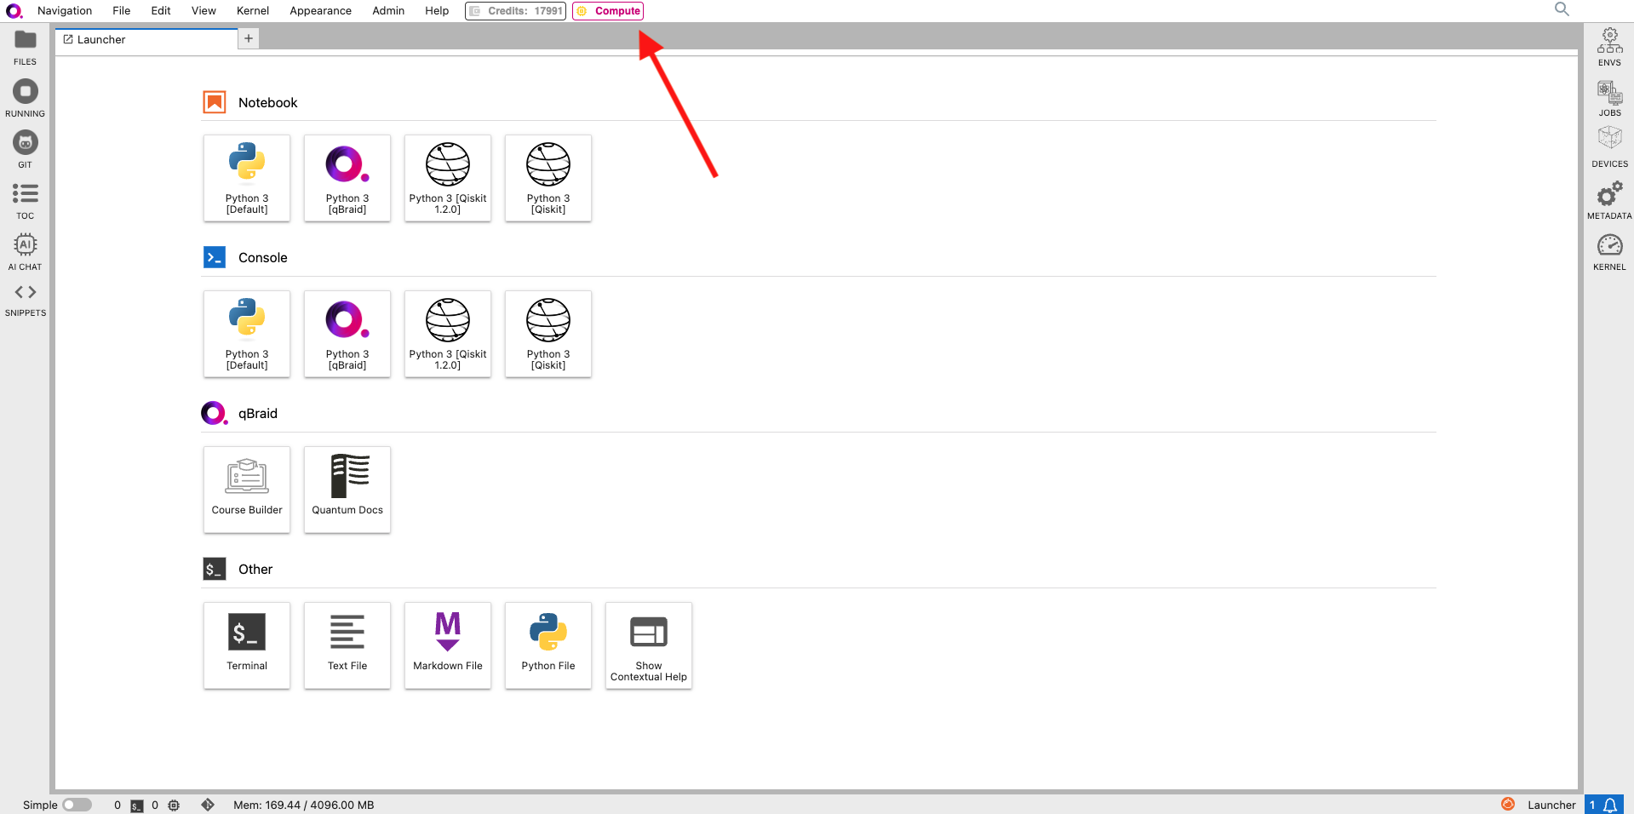This screenshot has width=1634, height=814.
Task: Create a new Text File
Action: coord(347,645)
